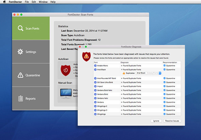Click the AutoScan red shield icon
Viewport: 201px width, 140px height.
click(66, 71)
